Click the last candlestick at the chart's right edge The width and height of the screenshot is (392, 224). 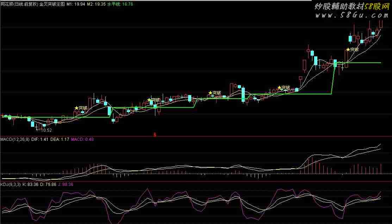click(381, 24)
